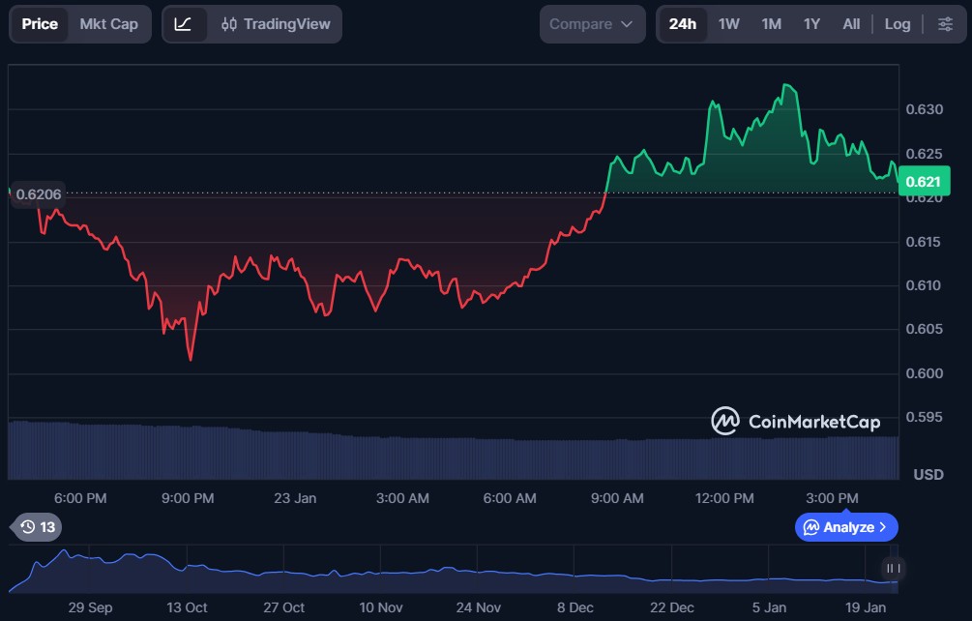Toggle the Log scale option

[898, 24]
